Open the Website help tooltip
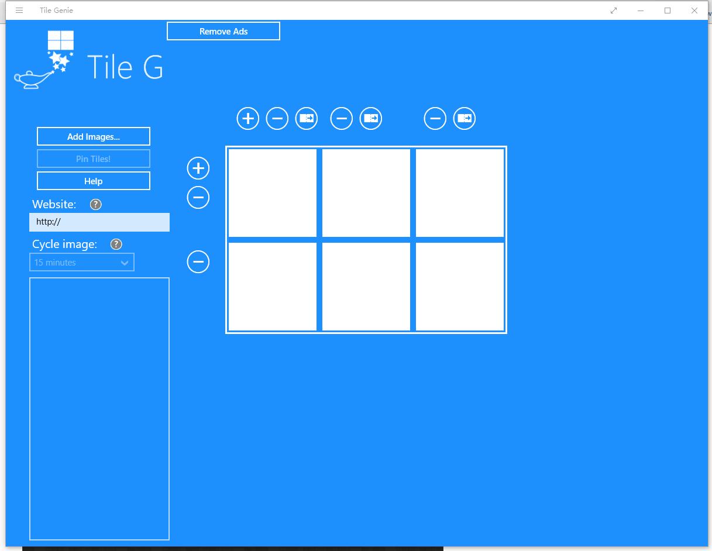The image size is (712, 551). click(94, 204)
